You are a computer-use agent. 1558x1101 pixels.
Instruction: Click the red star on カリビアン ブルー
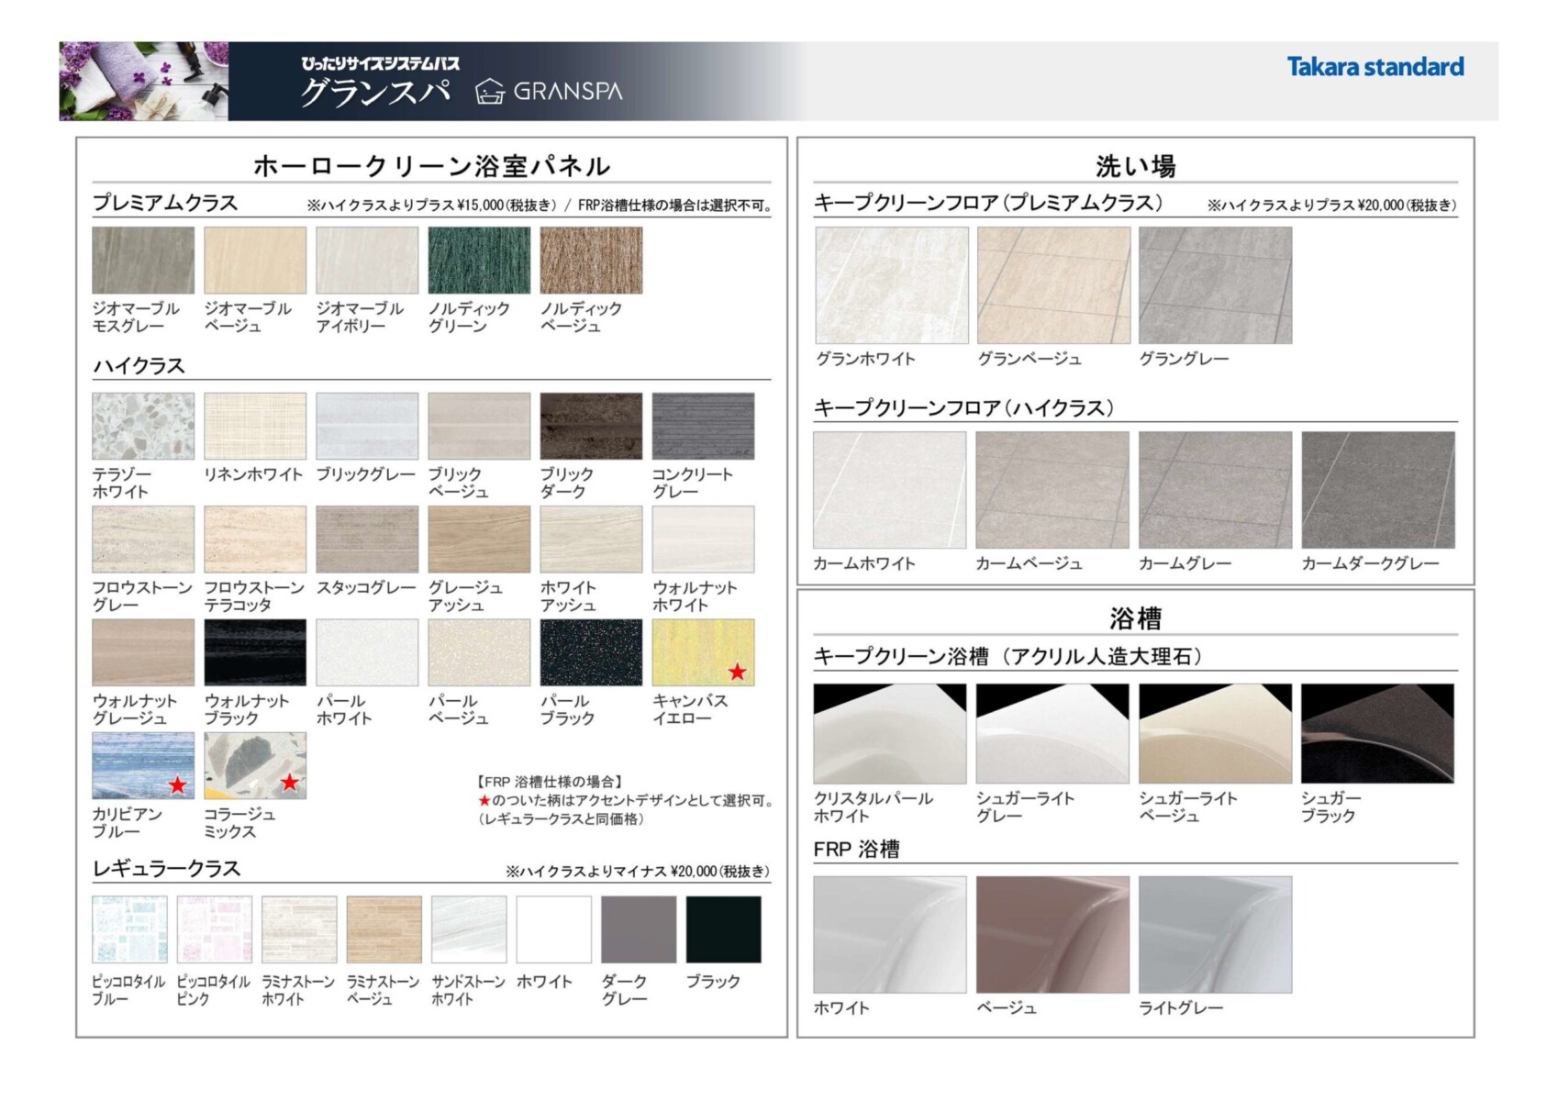click(177, 784)
